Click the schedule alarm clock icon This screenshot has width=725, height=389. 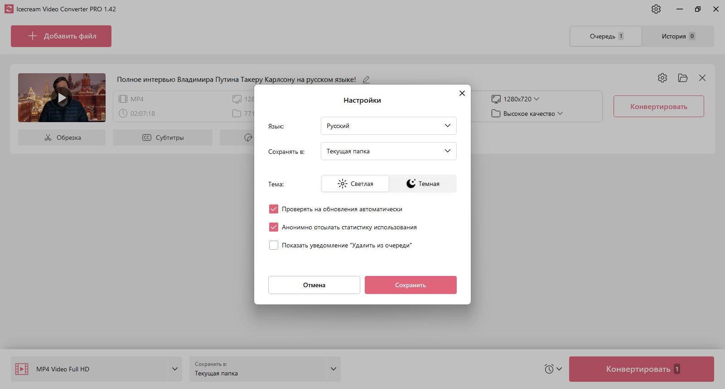click(549, 369)
